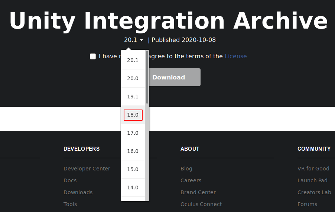Open the Developer Center footer link
Image resolution: width=335 pixels, height=212 pixels.
(x=87, y=169)
